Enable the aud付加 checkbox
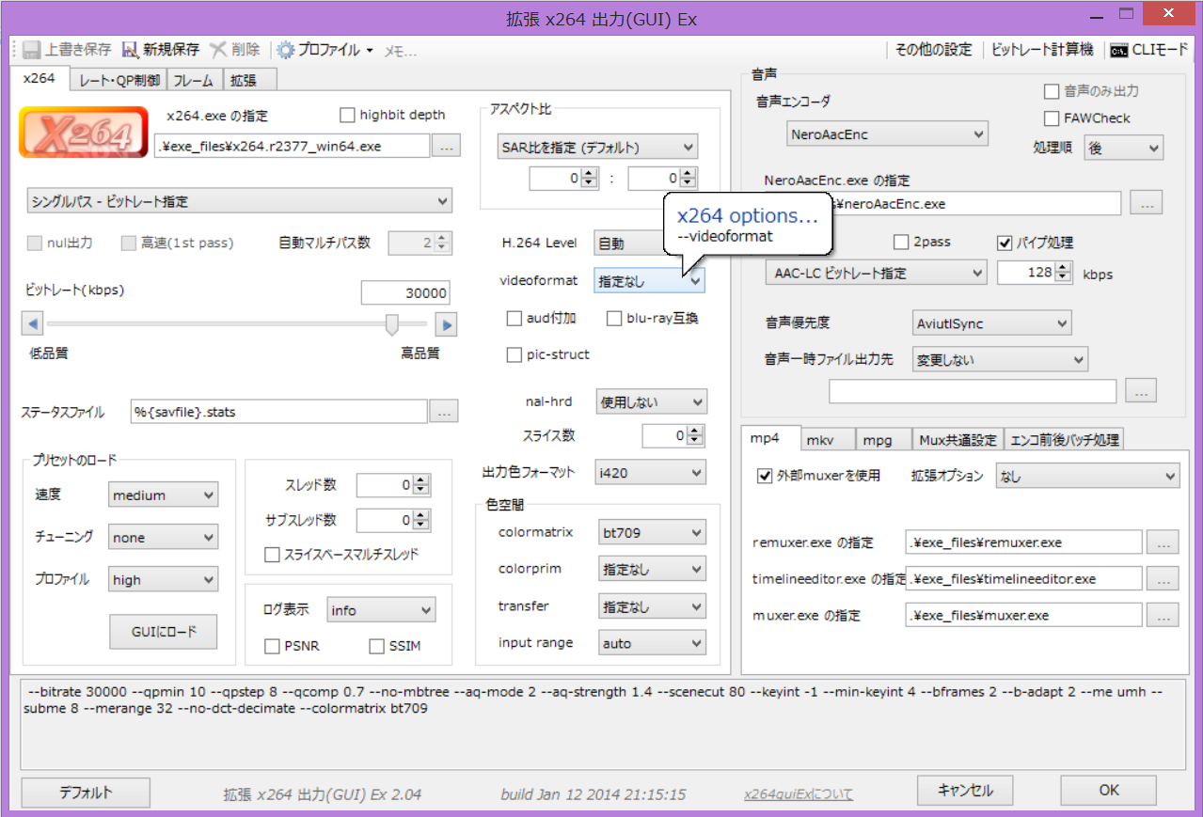Viewport: 1203px width, 817px height. (514, 319)
